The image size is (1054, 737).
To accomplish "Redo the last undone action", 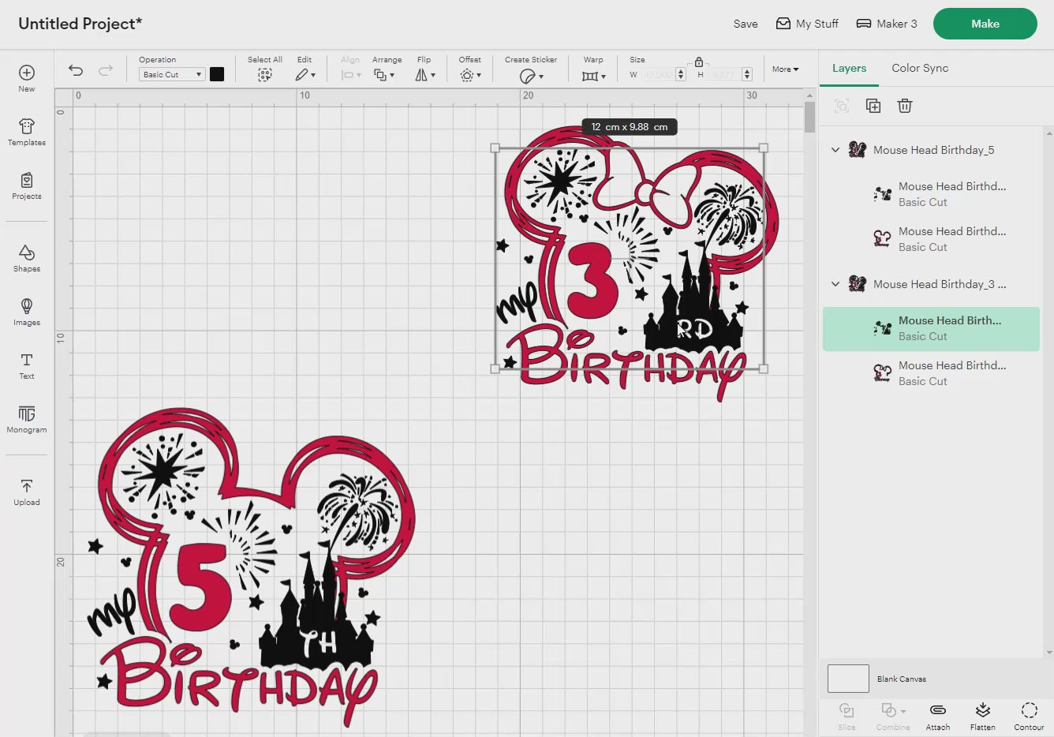I will [106, 70].
